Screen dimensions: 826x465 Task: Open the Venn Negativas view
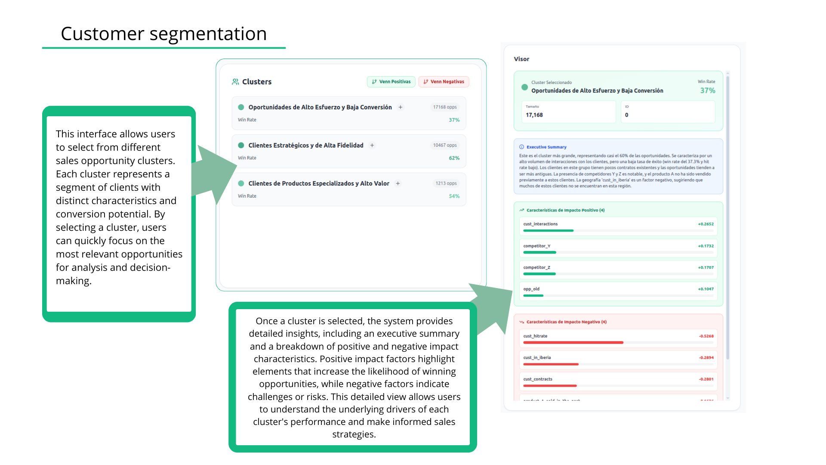[x=444, y=82]
